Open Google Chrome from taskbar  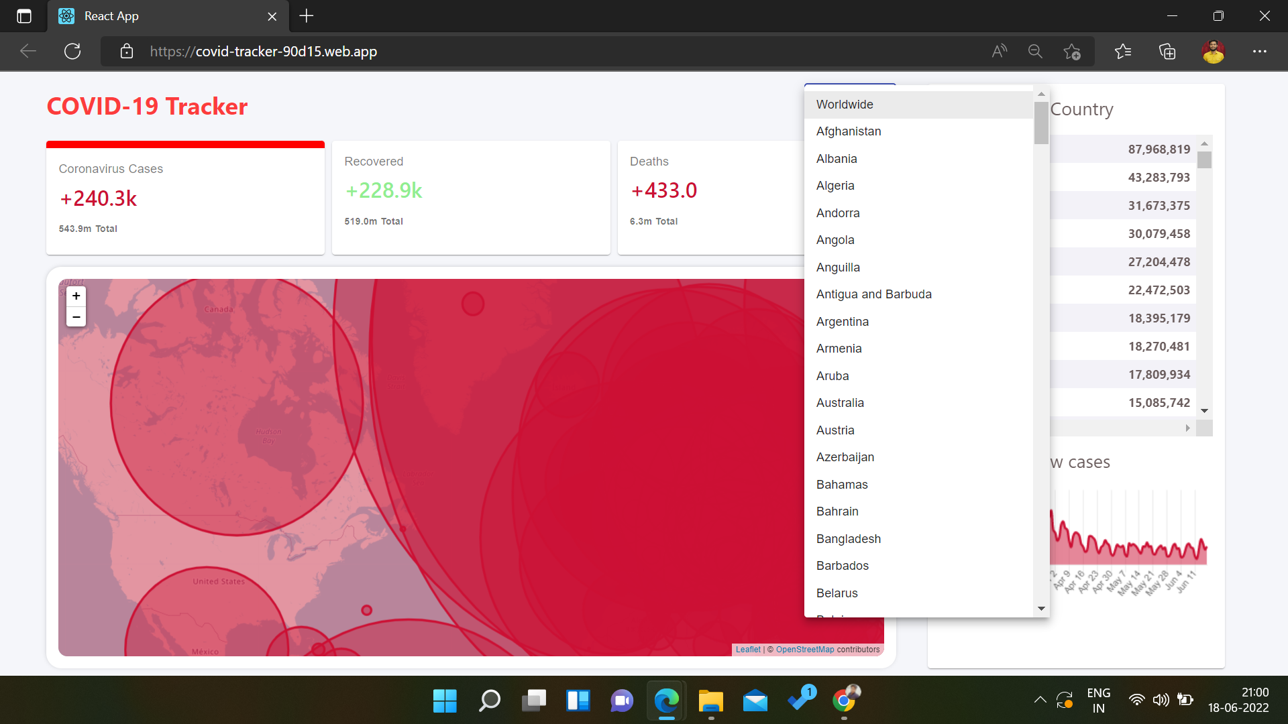[x=845, y=701]
